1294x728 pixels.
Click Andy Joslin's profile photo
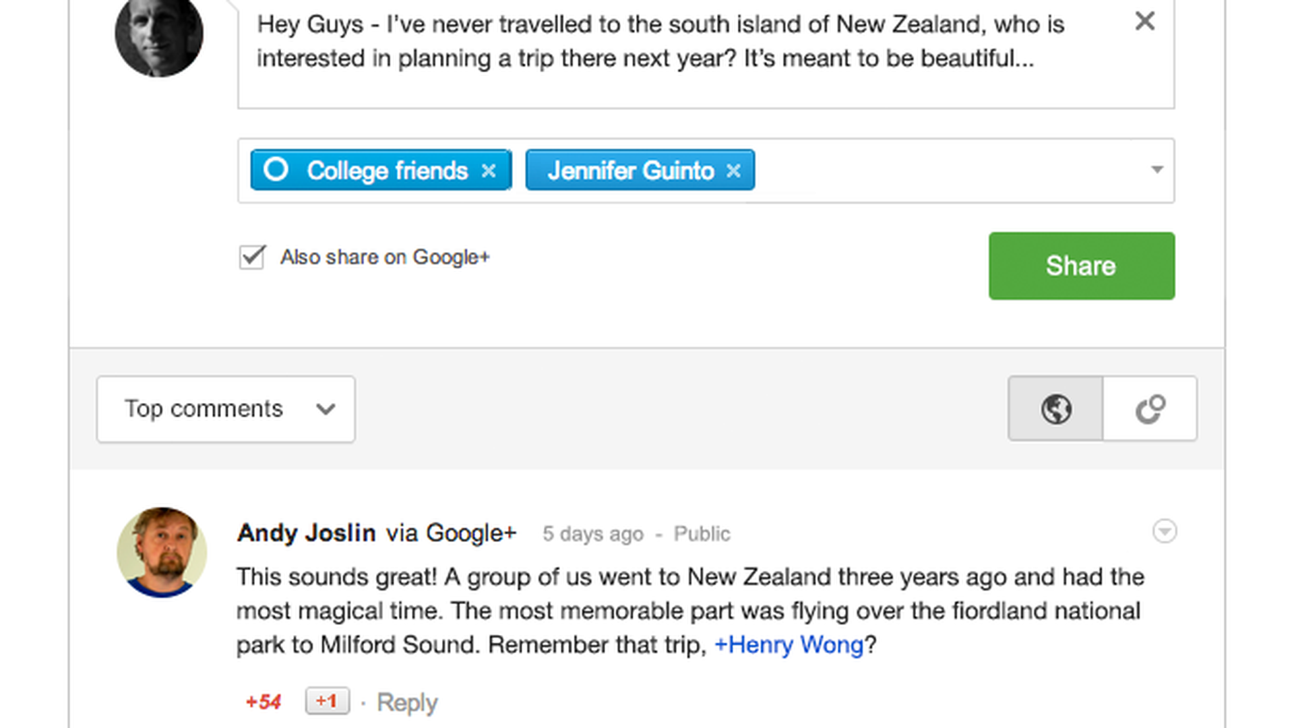pos(162,552)
